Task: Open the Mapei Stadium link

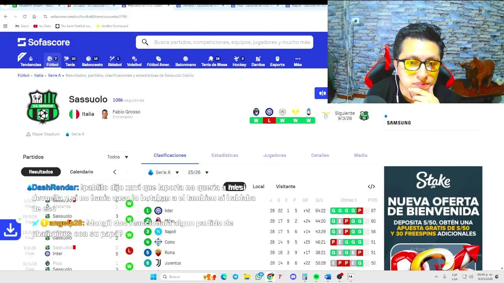Action: click(x=43, y=134)
